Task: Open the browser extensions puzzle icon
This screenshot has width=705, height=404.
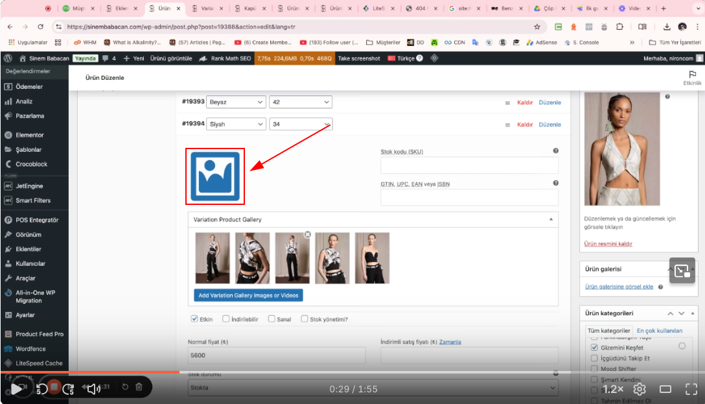Action: pos(619,27)
